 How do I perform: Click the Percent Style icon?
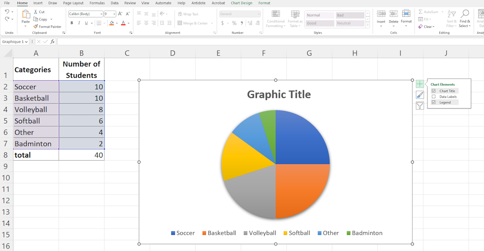(234, 23)
